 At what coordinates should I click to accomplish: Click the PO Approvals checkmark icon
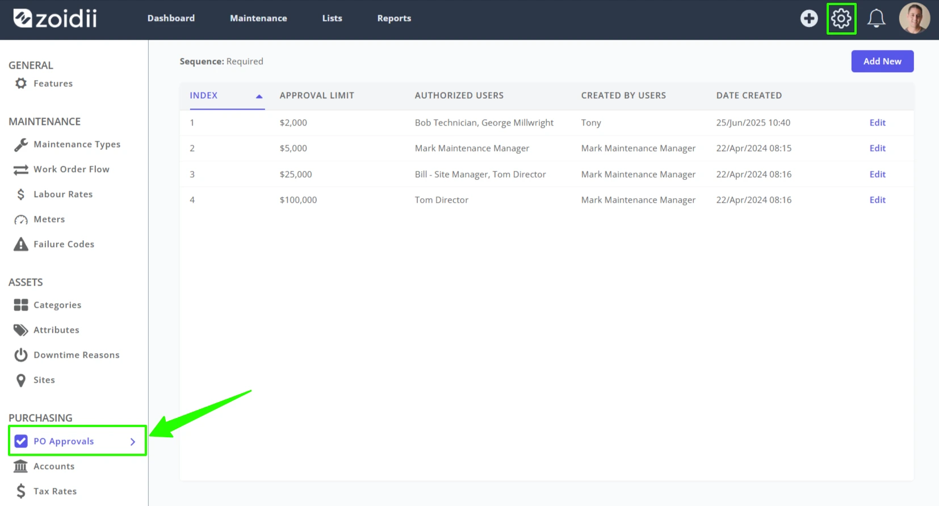pos(21,441)
